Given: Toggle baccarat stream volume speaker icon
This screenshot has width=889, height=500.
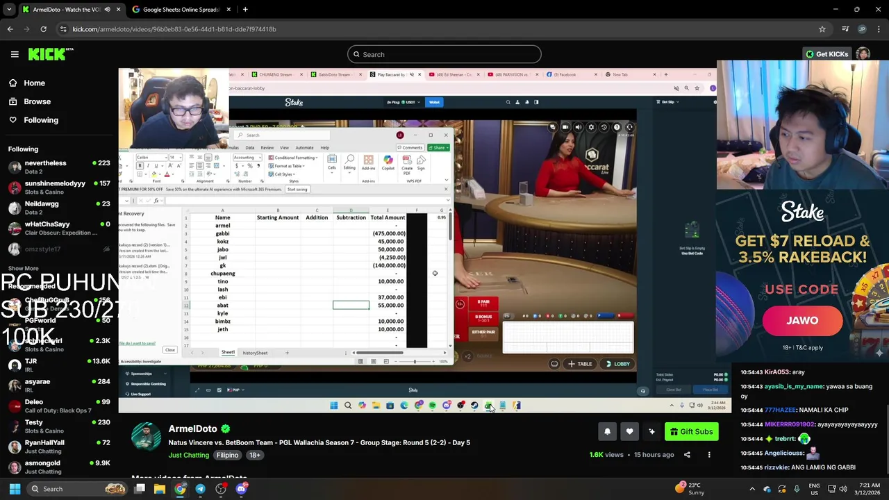Looking at the screenshot, I should 578,127.
